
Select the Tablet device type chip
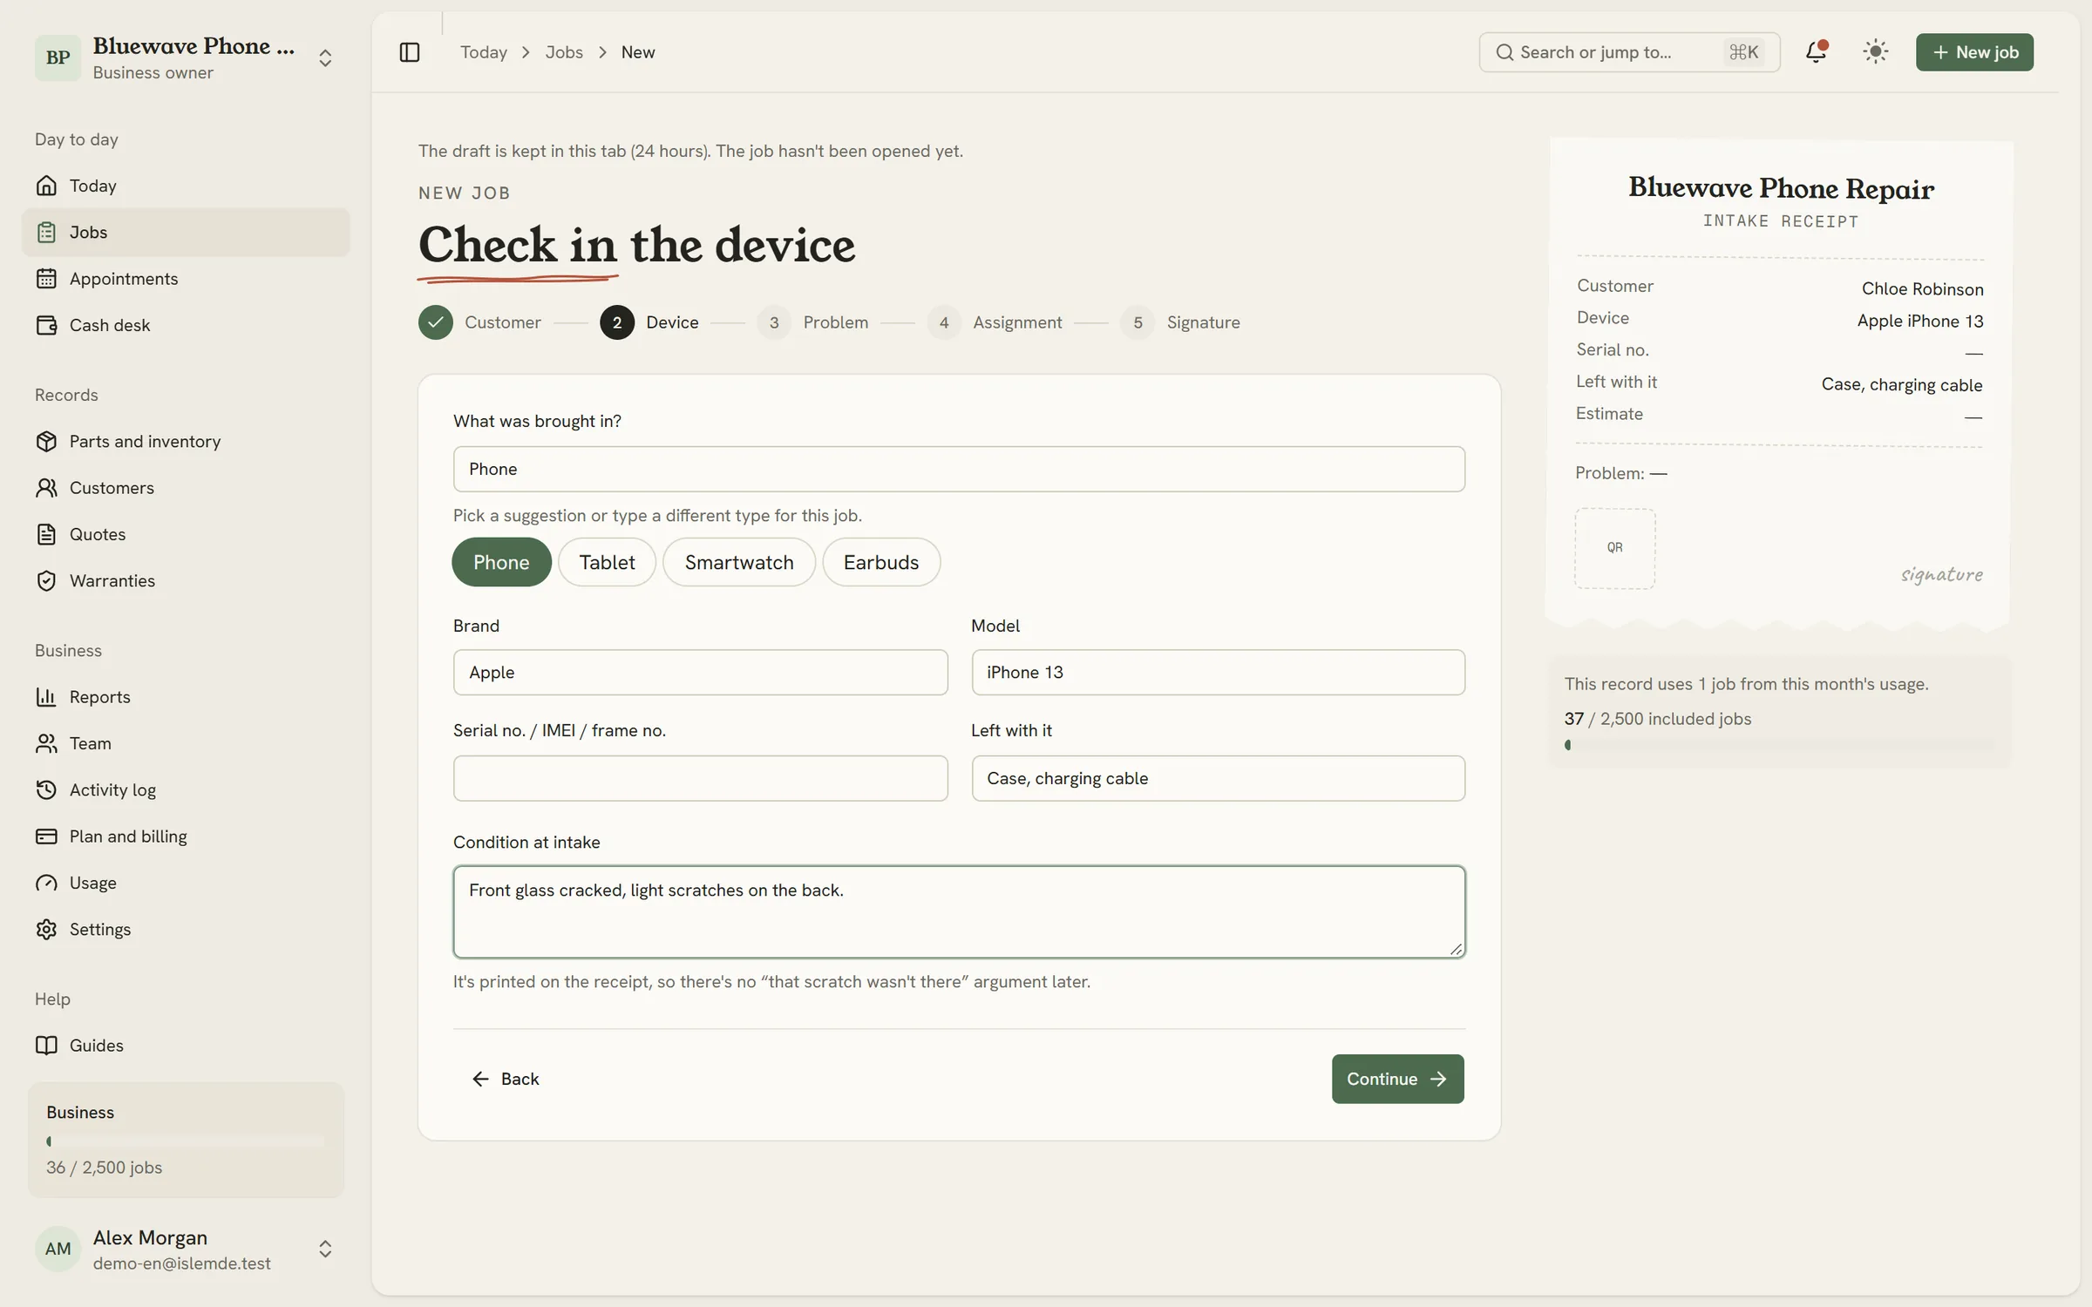click(x=607, y=562)
